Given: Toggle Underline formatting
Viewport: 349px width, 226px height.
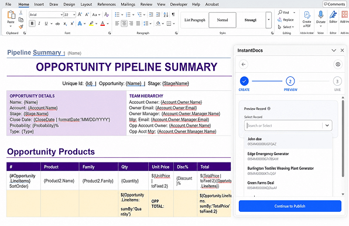Looking at the screenshot, I should (x=46, y=23).
